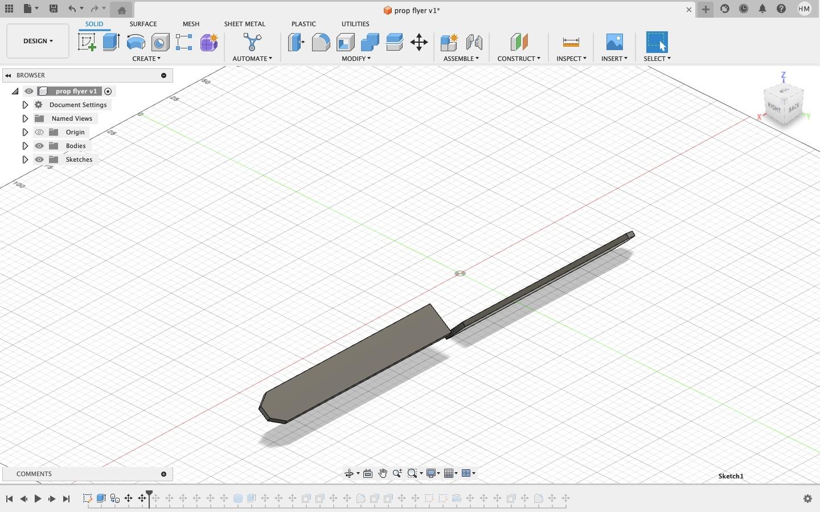Select the Press Pull tool
This screenshot has height=512, width=820.
[296, 42]
